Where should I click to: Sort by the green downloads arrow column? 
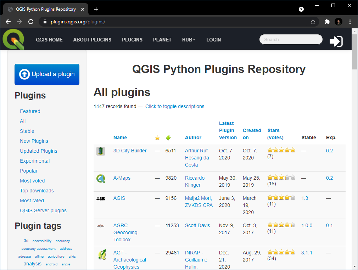pos(168,137)
